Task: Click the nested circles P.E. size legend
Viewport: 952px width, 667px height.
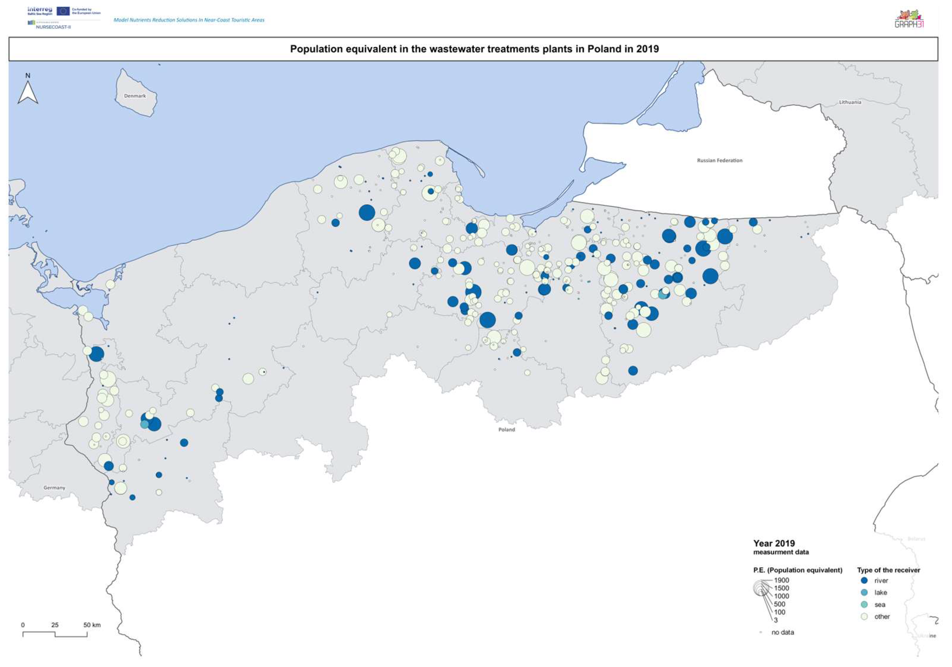Action: tap(761, 588)
